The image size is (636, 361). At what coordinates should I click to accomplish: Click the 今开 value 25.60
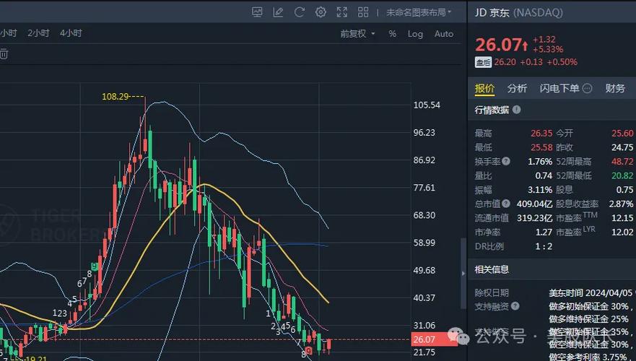point(622,134)
